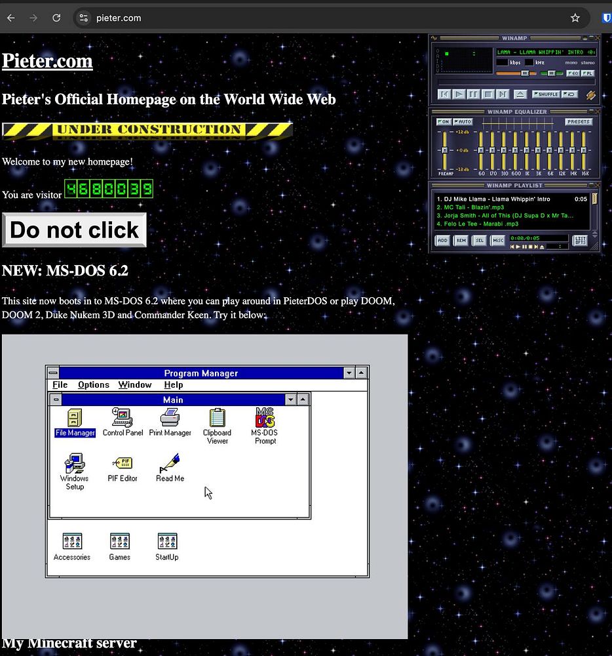
Task: Open the Read Me icon
Action: 170,468
